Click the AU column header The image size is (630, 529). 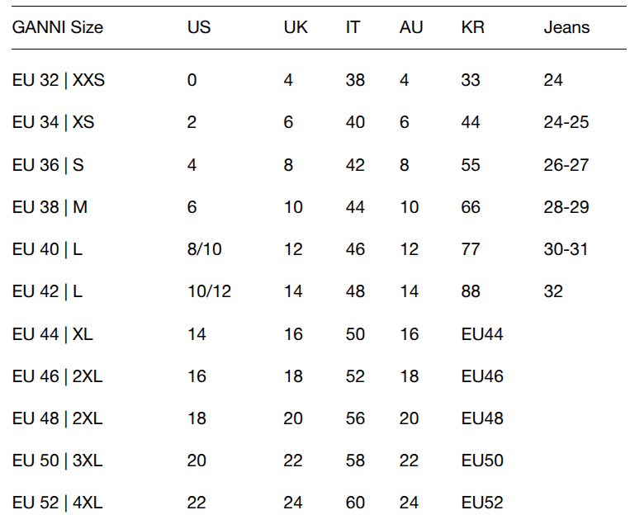(x=410, y=27)
